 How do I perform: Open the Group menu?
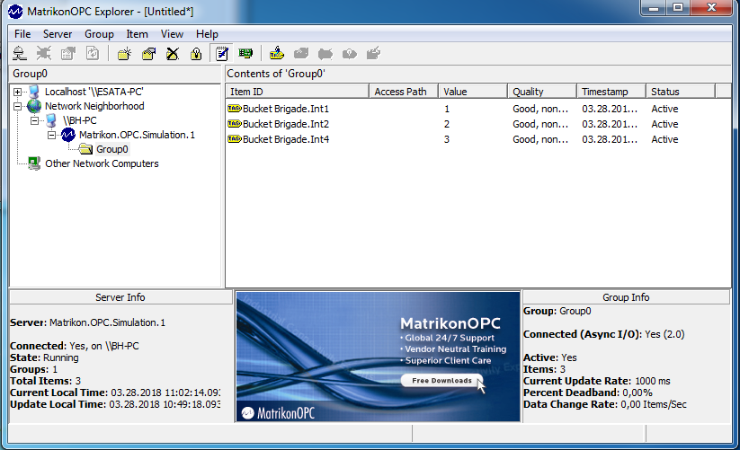click(x=99, y=34)
